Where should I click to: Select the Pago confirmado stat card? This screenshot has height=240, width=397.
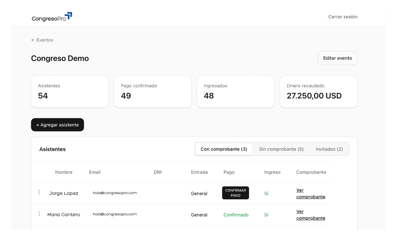(153, 92)
